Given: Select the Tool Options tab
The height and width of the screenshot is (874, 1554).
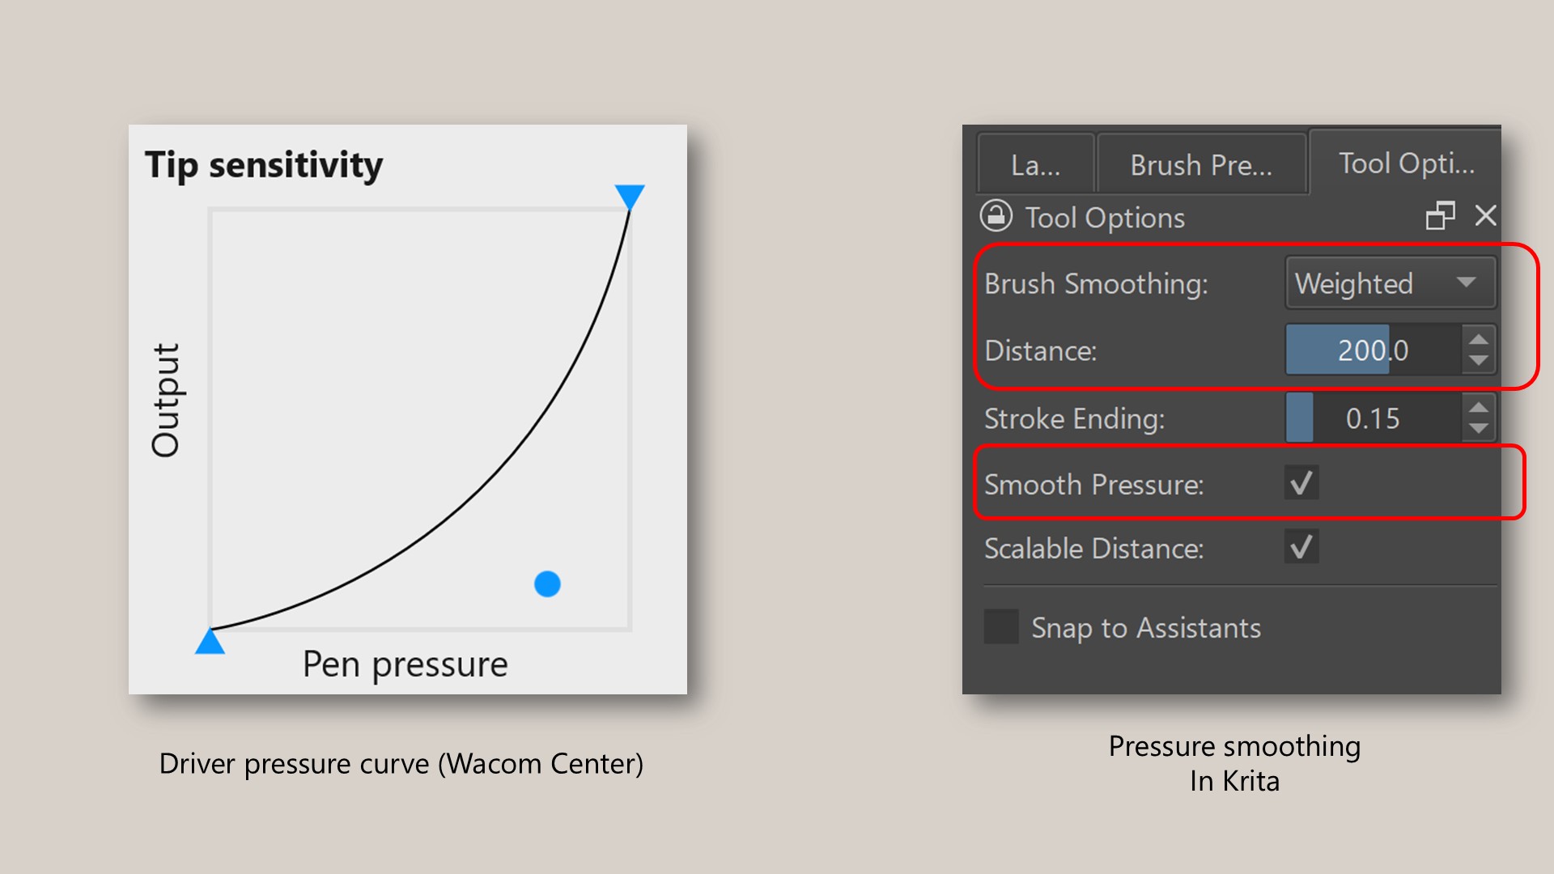Looking at the screenshot, I should coord(1406,163).
